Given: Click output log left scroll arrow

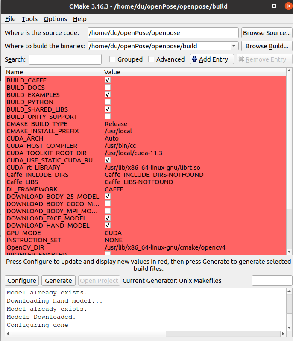Looking at the screenshot, I should tap(8, 334).
